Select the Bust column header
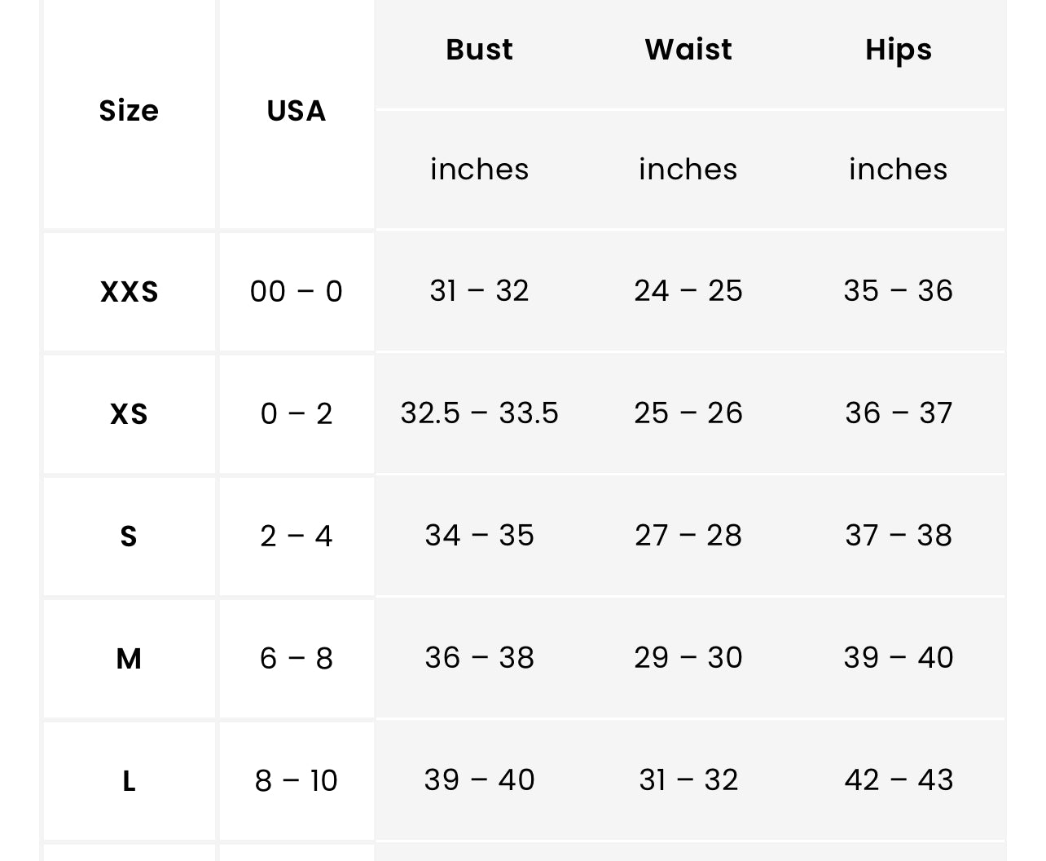1046x861 pixels. pos(479,50)
